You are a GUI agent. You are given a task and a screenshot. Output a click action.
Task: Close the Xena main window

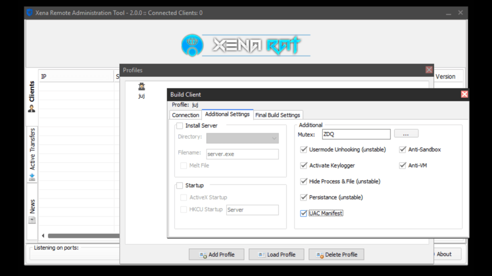click(460, 12)
